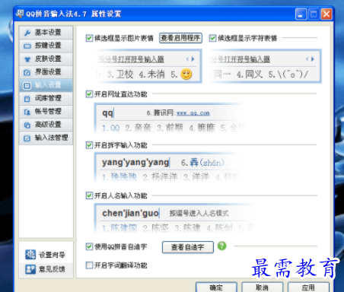Confirm with the 确定 button

(x=216, y=287)
